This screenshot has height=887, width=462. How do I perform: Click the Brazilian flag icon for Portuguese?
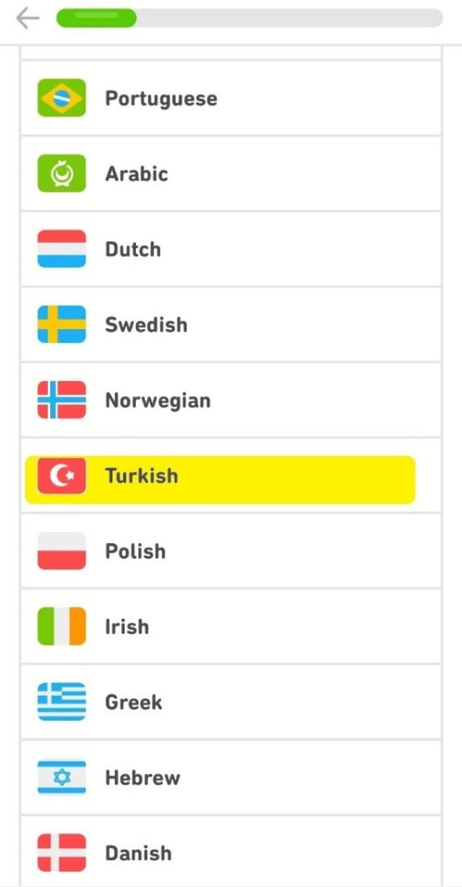coord(61,98)
